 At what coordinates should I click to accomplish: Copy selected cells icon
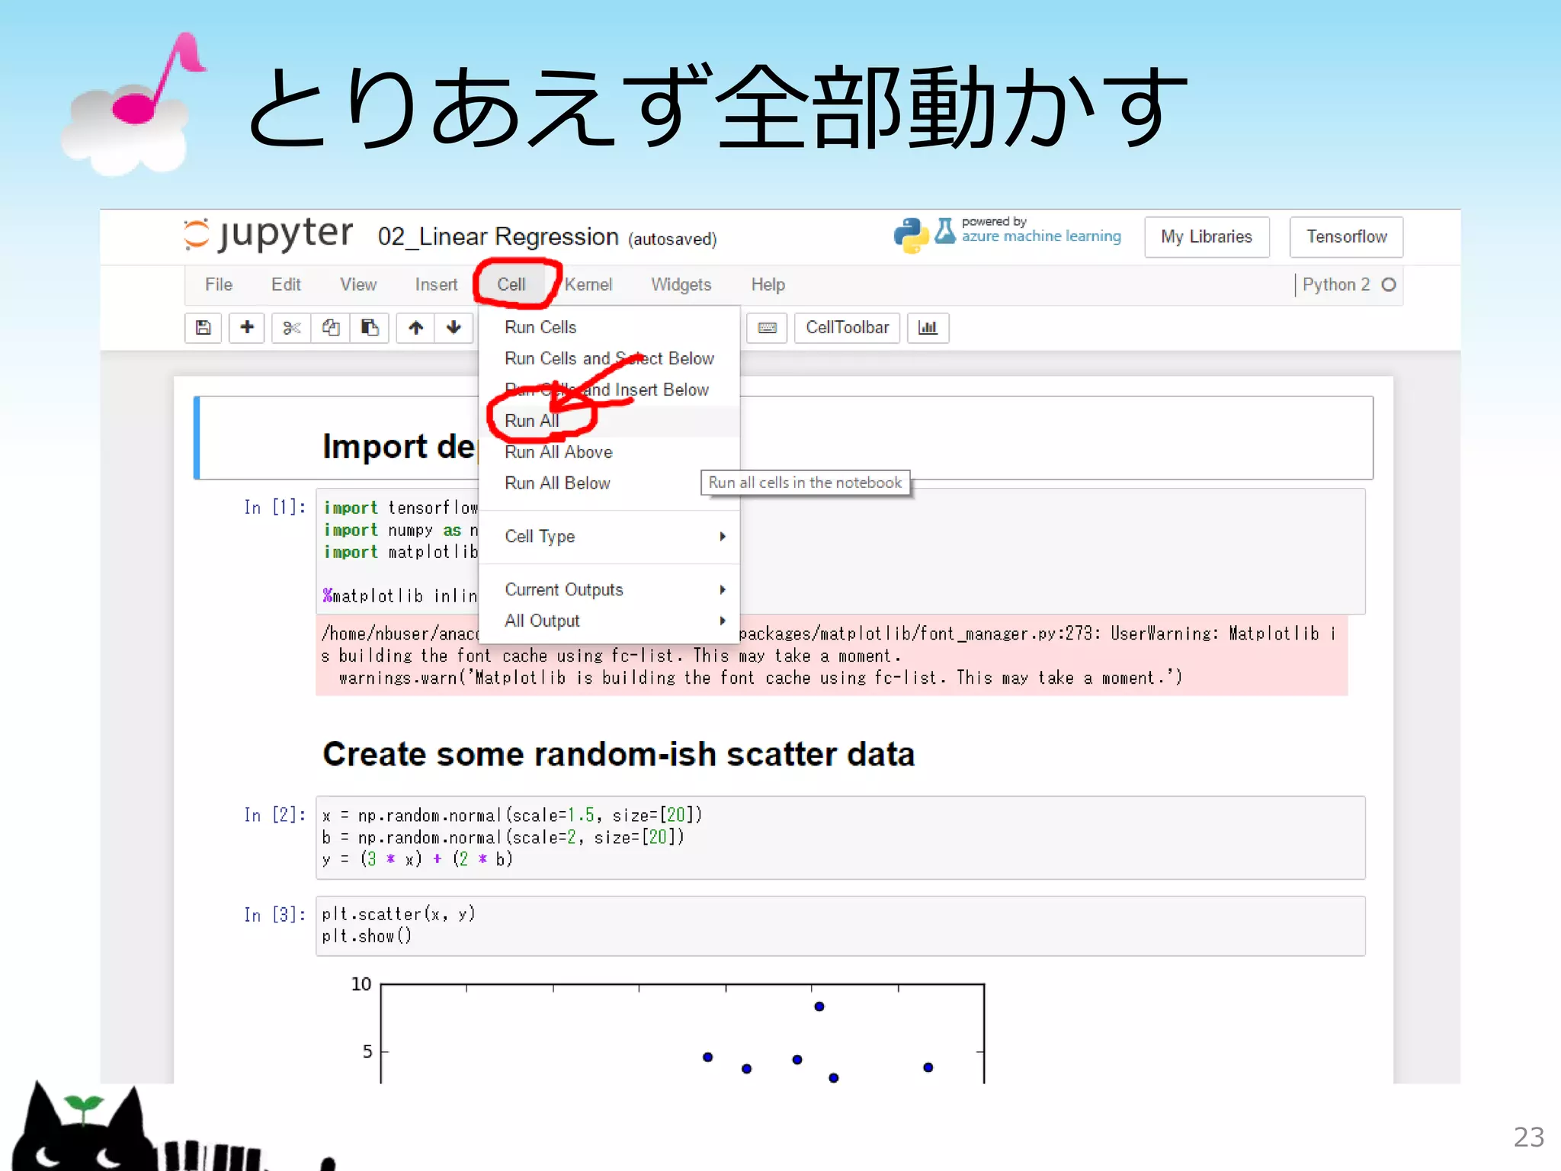click(x=331, y=328)
